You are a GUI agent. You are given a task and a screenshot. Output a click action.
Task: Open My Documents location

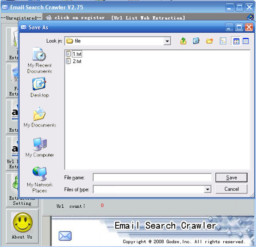[40, 117]
